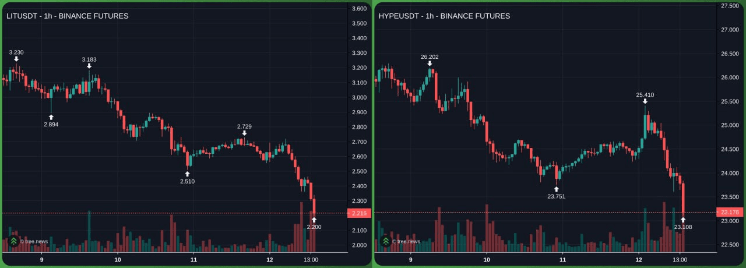The height and width of the screenshot is (268, 746).
Task: Click the tree.news logo on the HYPEUSDT chart
Action: pyautogui.click(x=385, y=241)
